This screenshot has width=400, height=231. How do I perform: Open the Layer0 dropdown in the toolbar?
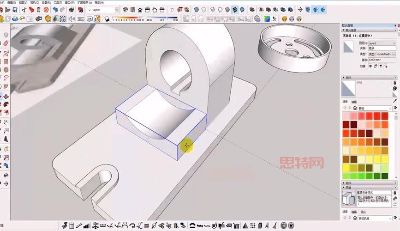(116, 10)
